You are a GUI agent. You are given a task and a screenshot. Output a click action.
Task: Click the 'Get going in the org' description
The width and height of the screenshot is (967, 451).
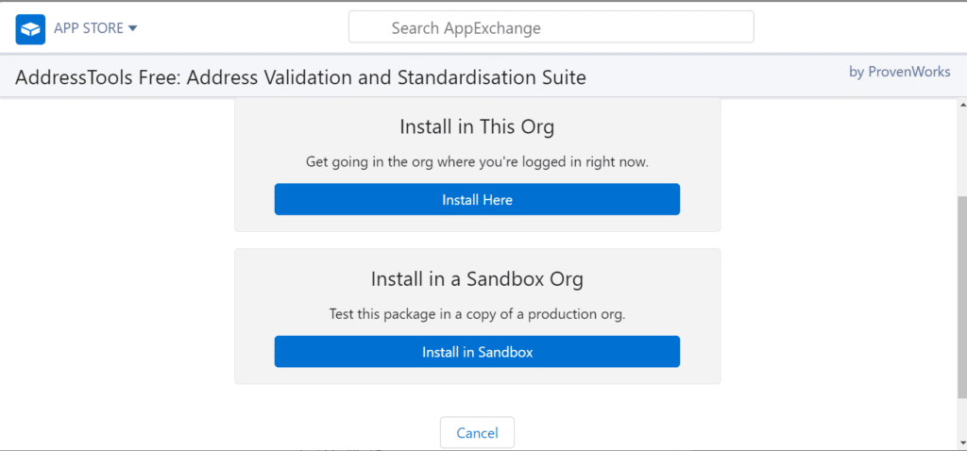pyautogui.click(x=477, y=161)
